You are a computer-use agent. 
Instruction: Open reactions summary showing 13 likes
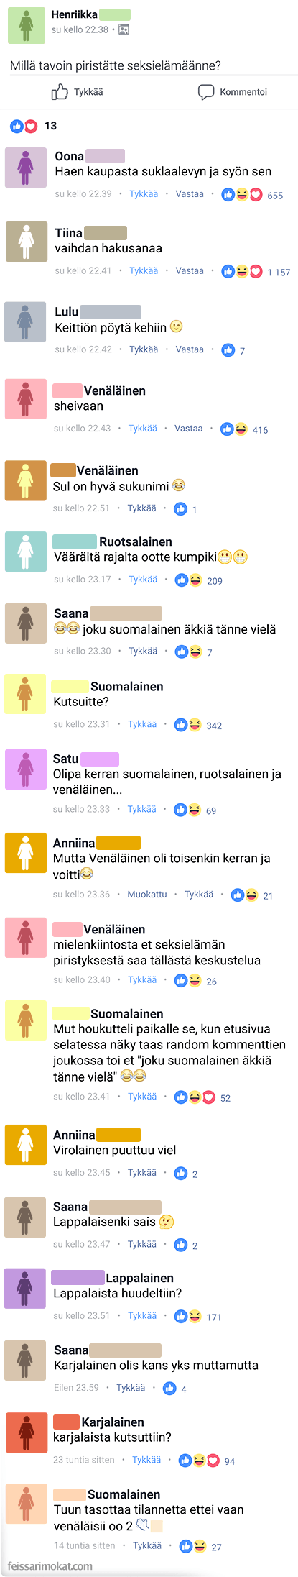pyautogui.click(x=33, y=126)
